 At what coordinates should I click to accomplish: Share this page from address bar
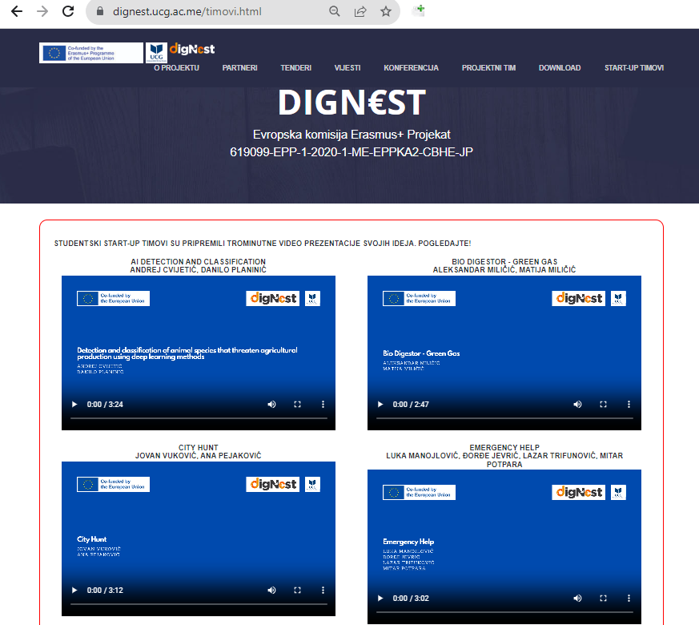pyautogui.click(x=360, y=11)
